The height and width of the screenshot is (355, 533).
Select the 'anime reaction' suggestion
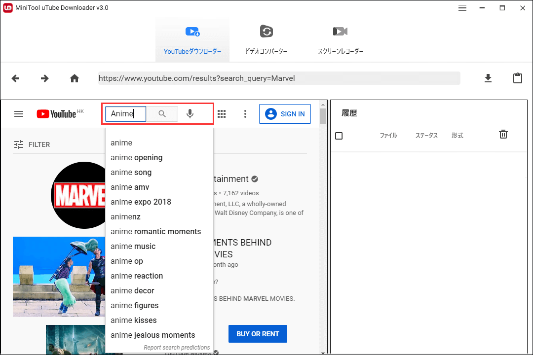(159, 276)
